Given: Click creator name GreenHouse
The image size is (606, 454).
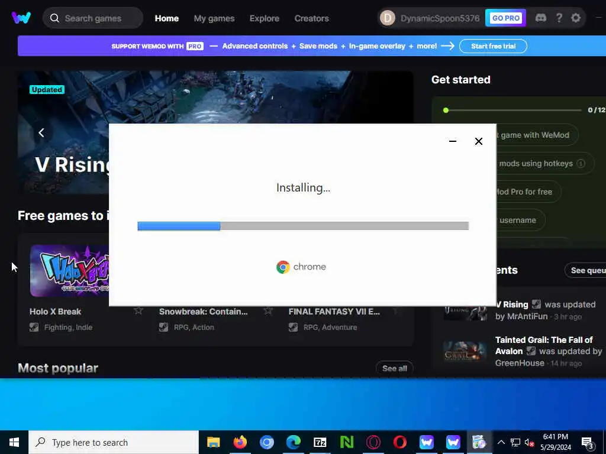Looking at the screenshot, I should tap(520, 363).
